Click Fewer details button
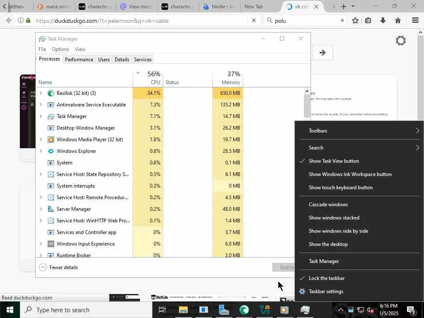 click(x=58, y=267)
